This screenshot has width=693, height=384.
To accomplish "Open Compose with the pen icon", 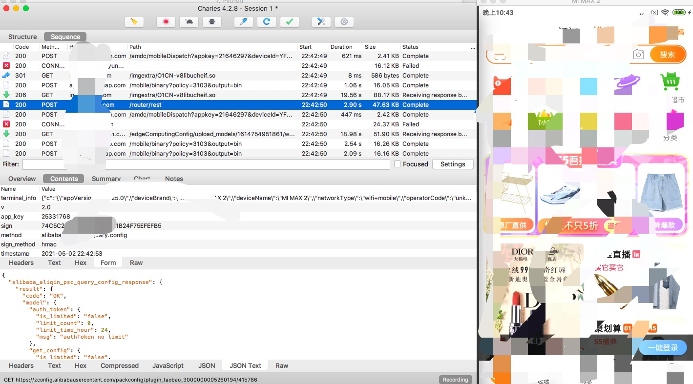I will (244, 21).
